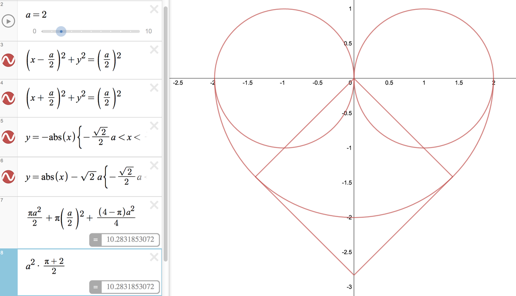
Task: Edit the a = 2 expression
Action: click(37, 14)
